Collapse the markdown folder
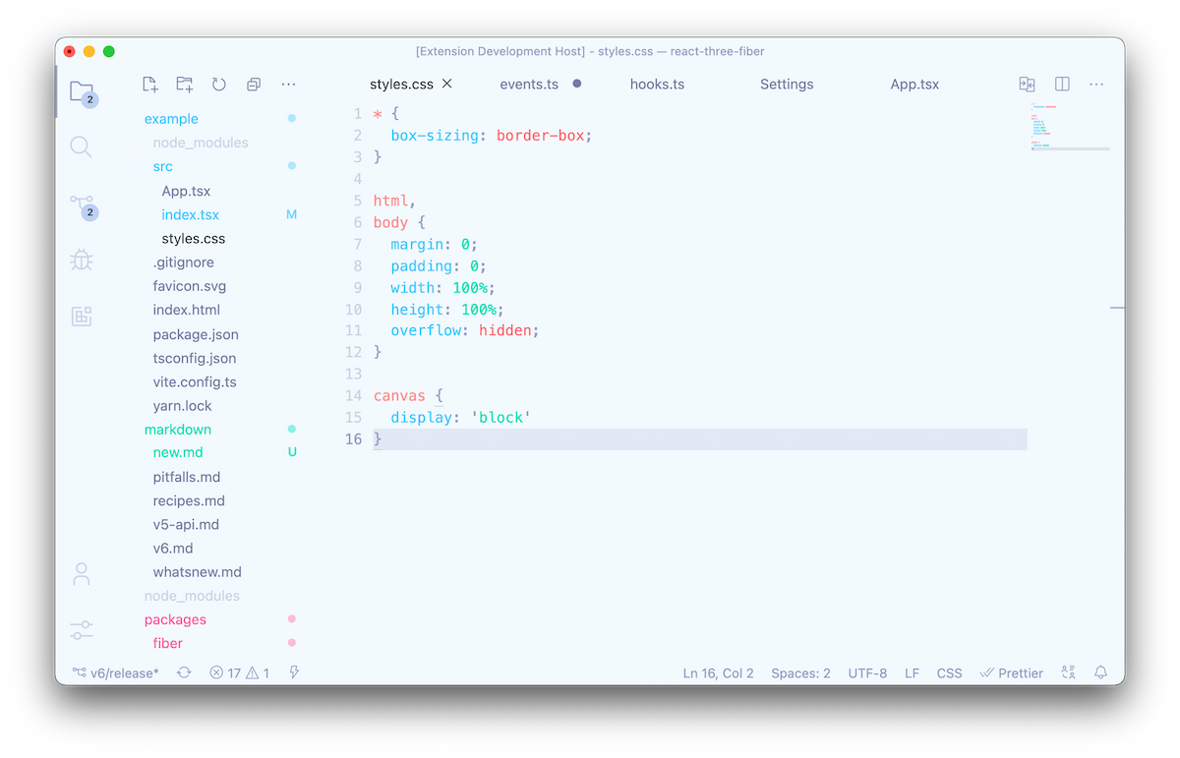 (178, 430)
